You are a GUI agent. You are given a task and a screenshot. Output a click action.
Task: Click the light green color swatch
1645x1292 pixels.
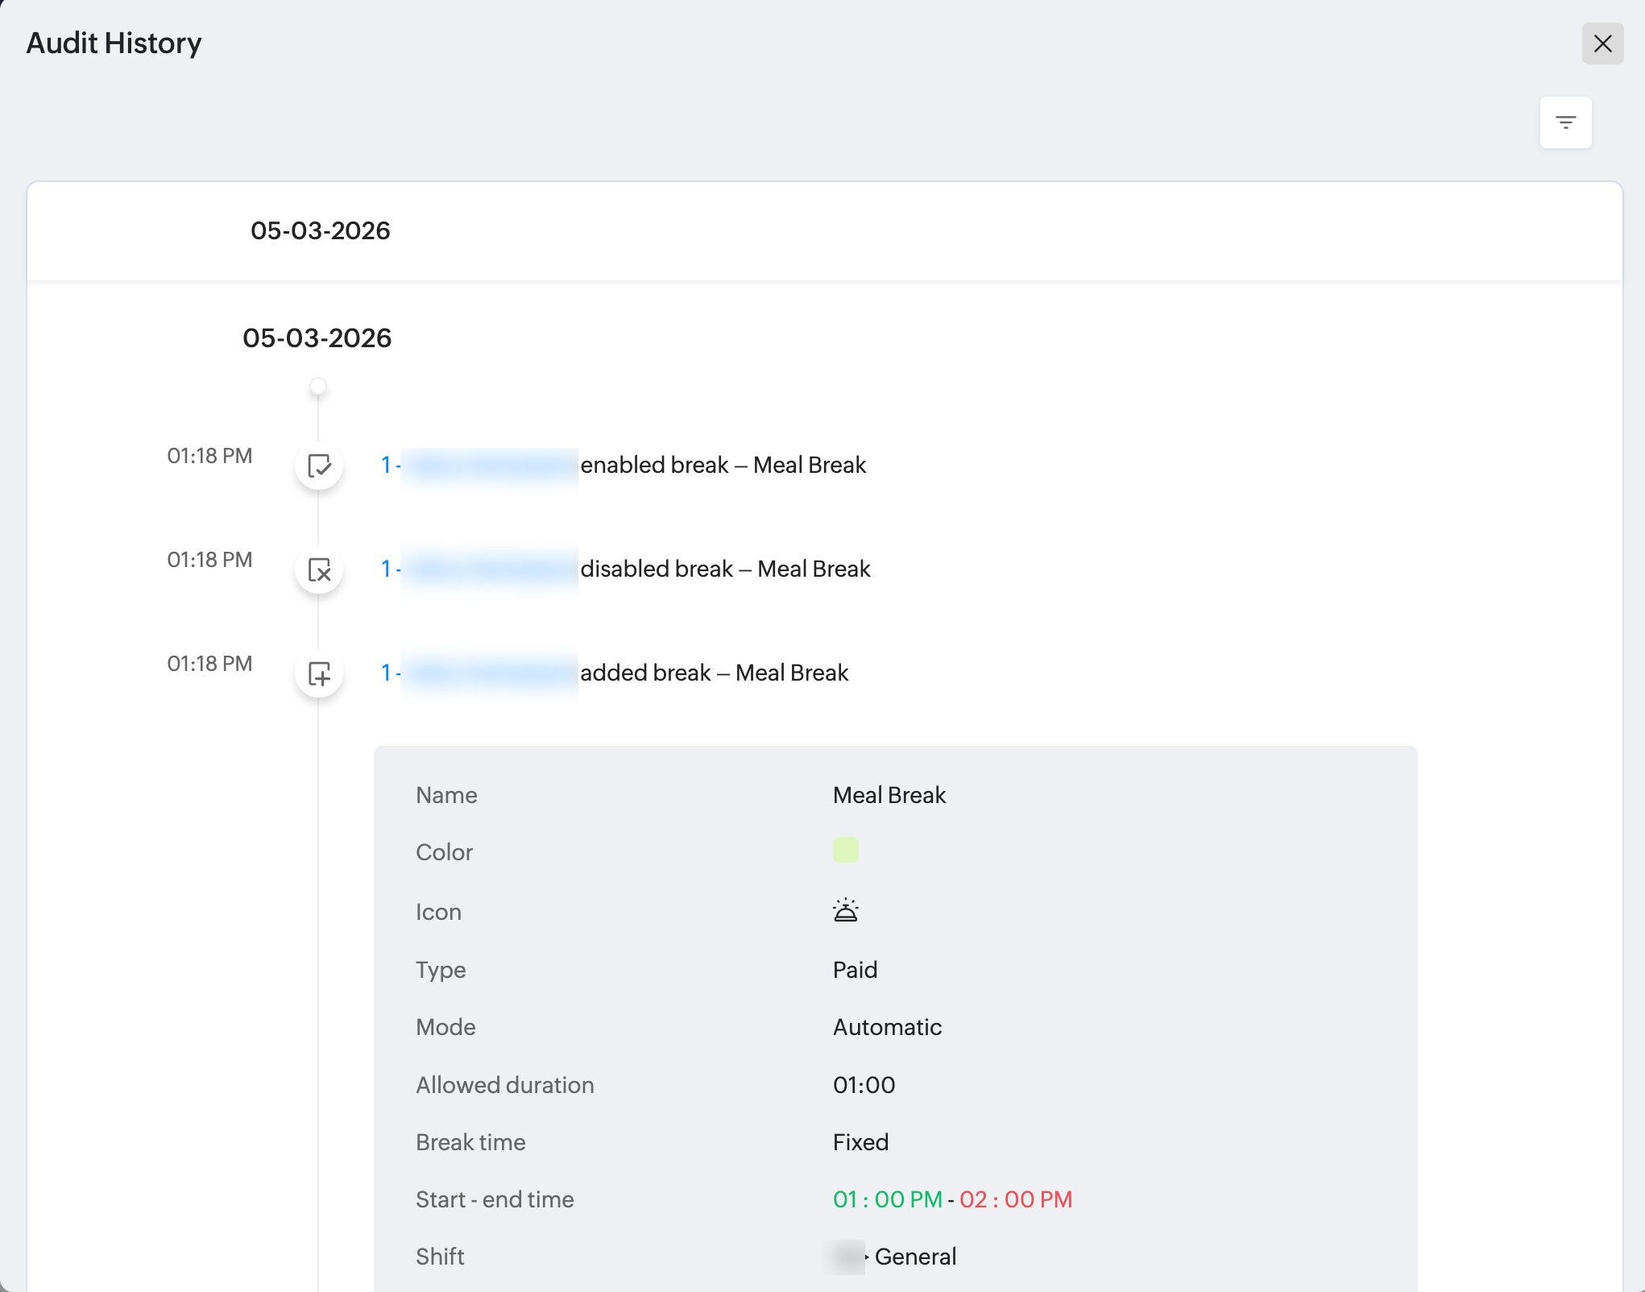[x=845, y=850]
